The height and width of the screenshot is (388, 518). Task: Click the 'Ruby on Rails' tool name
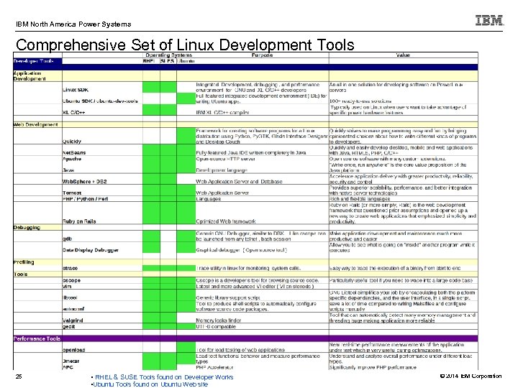pyautogui.click(x=79, y=221)
